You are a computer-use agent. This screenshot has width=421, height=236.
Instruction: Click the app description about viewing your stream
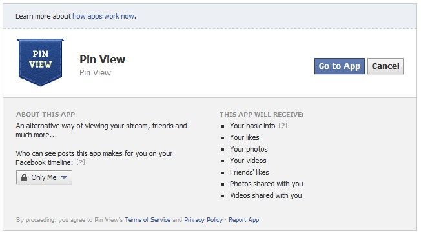101,130
